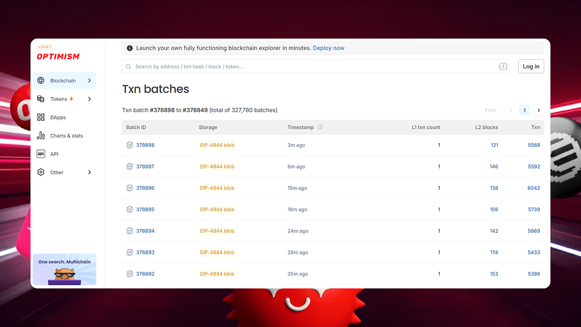Click the DApps grid icon
Screen dimensions: 581x327
point(41,117)
